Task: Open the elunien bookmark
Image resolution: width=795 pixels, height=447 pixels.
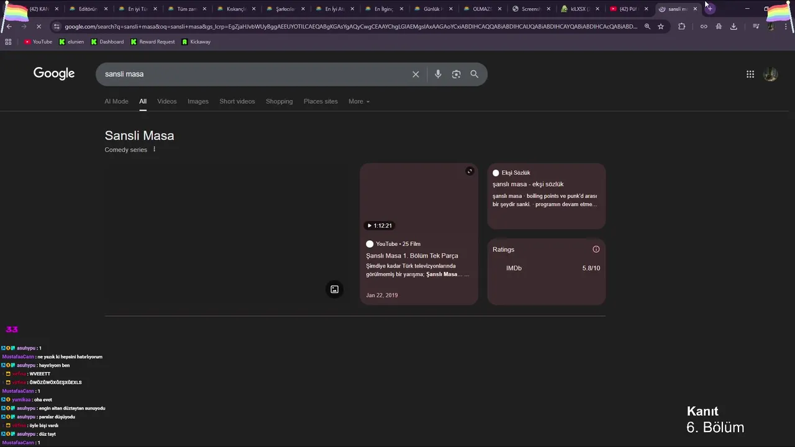Action: coord(71,42)
